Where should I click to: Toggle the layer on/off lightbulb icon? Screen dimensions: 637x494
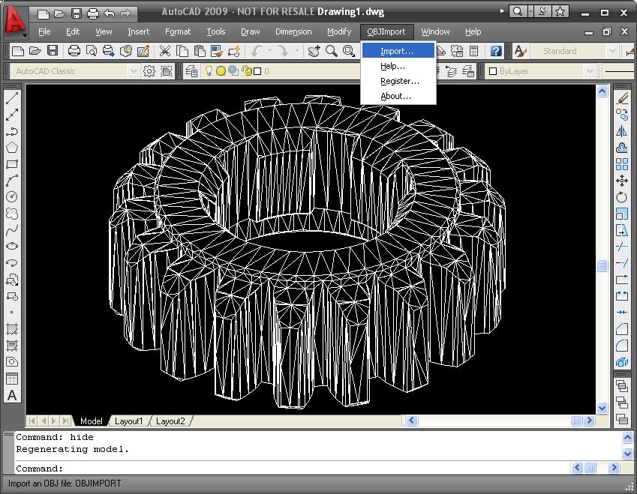pyautogui.click(x=210, y=71)
